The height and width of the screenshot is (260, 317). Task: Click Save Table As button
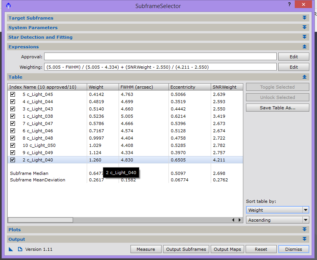pos(277,108)
